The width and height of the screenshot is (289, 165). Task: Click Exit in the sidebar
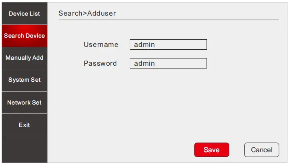[x=24, y=125]
